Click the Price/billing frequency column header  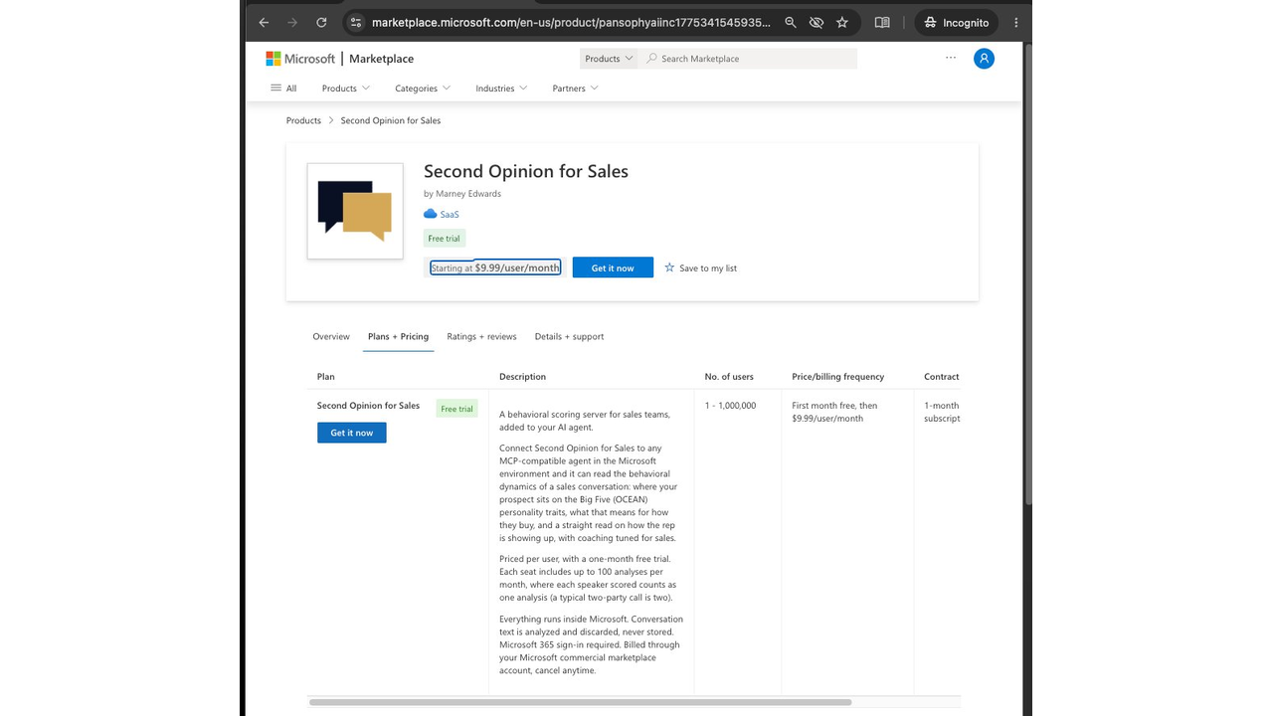[x=838, y=377]
